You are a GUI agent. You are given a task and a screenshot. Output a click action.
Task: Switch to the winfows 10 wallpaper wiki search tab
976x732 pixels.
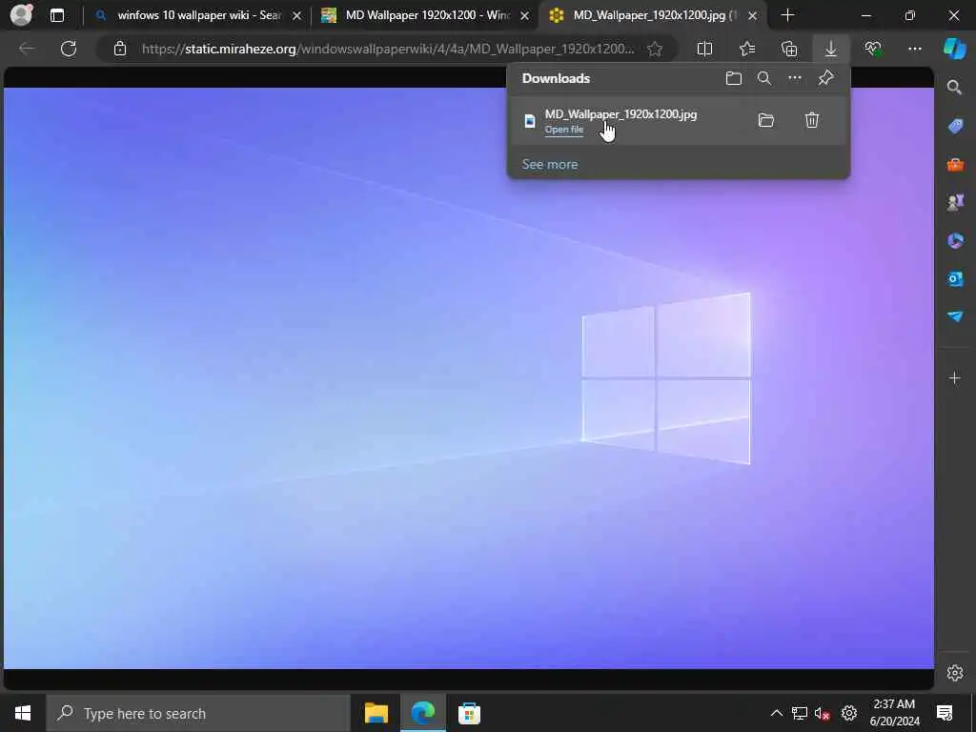click(x=199, y=15)
